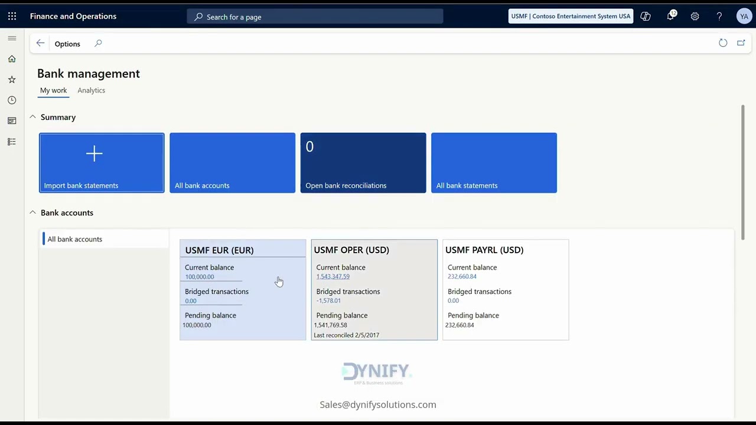
Task: Click the Bank management page heading
Action: 89,74
